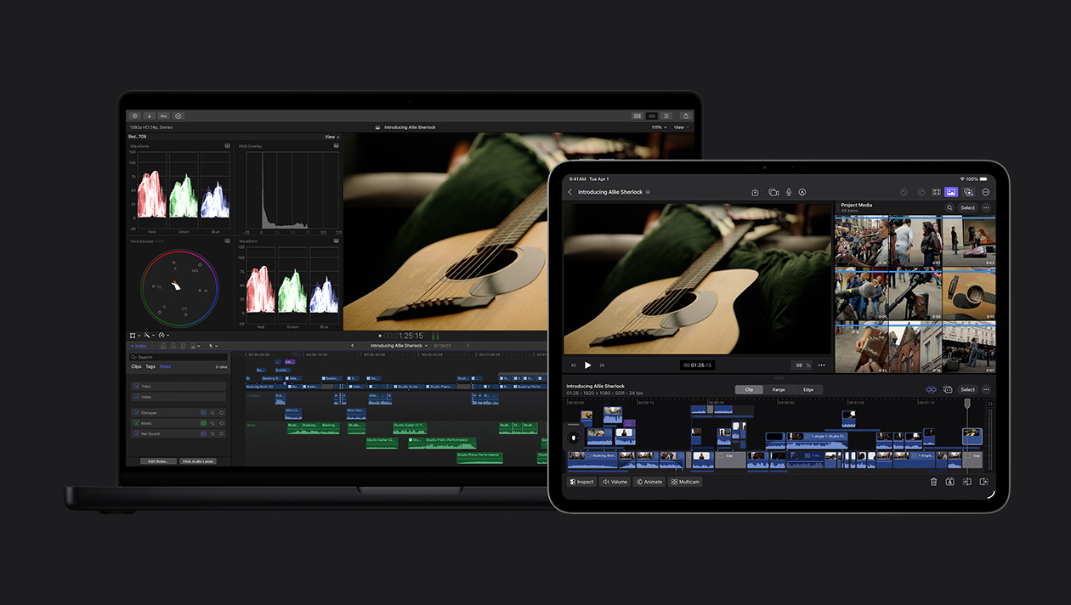Tap the share icon above the iPad viewer
This screenshot has width=1071, height=605.
756,191
